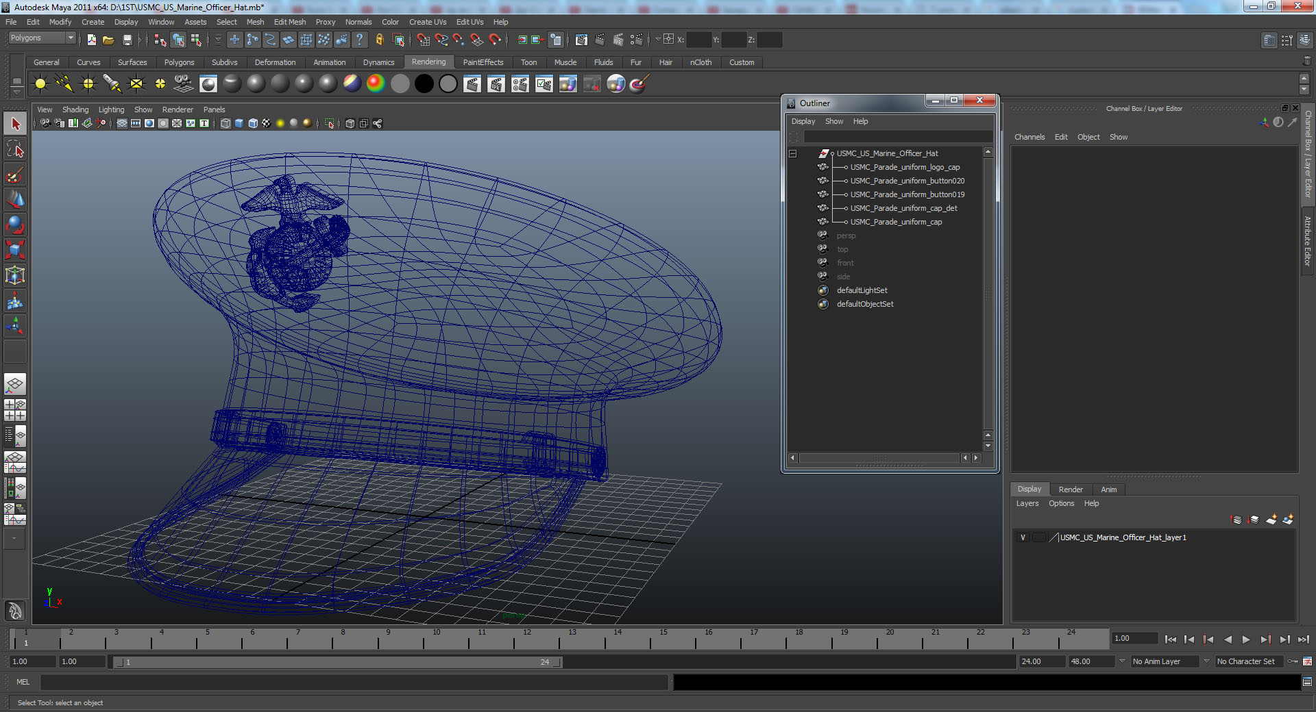Image resolution: width=1316 pixels, height=712 pixels.
Task: Create a directional light from the shelf
Action: pyautogui.click(x=64, y=84)
